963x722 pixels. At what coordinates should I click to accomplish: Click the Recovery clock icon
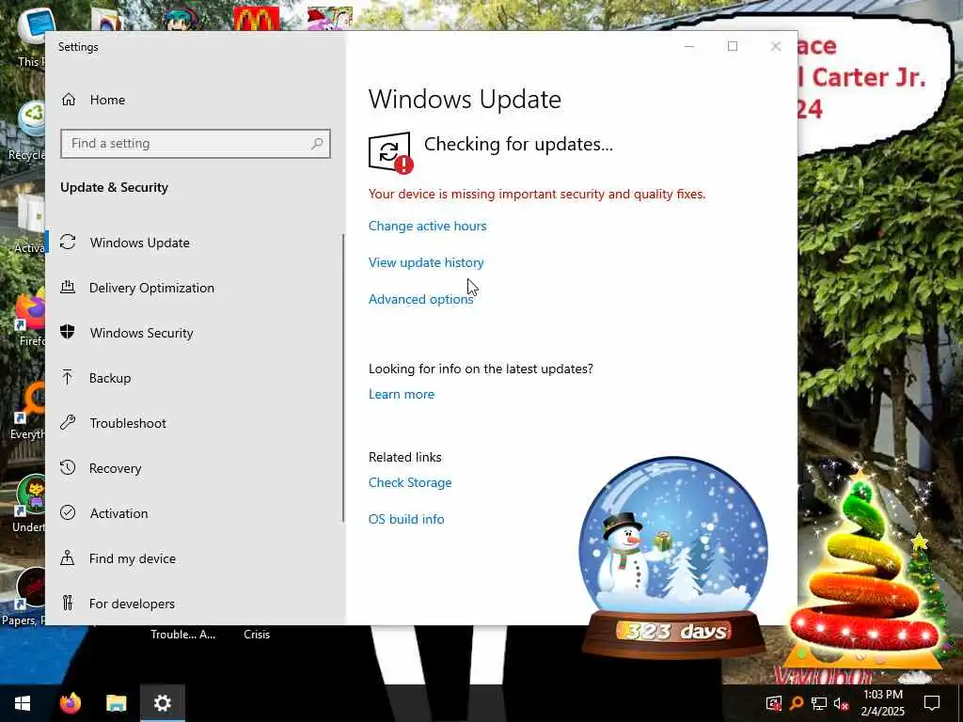point(68,468)
